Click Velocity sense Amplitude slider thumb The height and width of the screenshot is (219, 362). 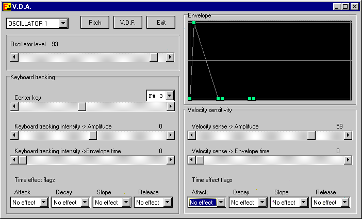coord(311,135)
